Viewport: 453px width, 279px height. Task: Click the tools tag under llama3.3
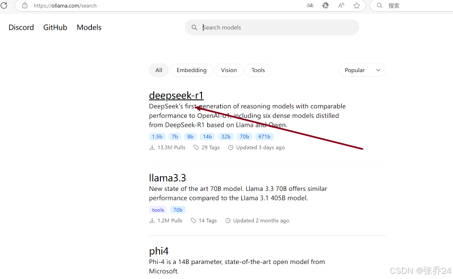point(158,210)
